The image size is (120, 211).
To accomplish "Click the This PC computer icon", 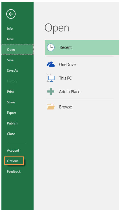I will click(x=51, y=78).
